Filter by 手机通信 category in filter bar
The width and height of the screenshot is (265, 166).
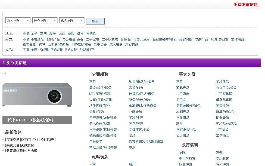37,39
